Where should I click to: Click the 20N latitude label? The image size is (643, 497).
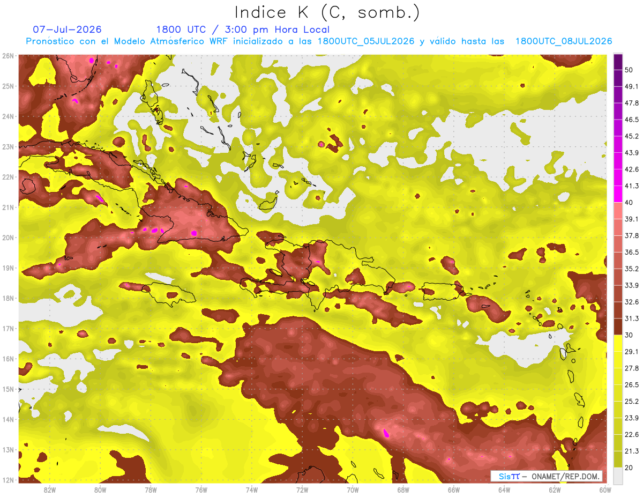pyautogui.click(x=8, y=238)
